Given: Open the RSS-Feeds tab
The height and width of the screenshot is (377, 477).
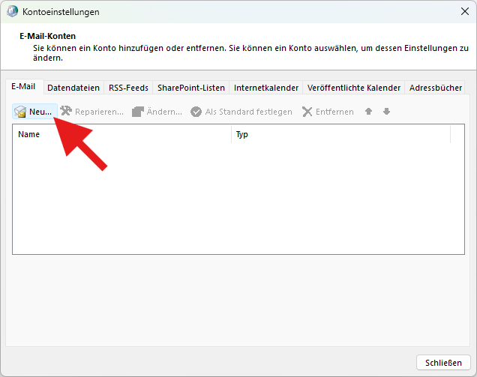Looking at the screenshot, I should (x=128, y=88).
